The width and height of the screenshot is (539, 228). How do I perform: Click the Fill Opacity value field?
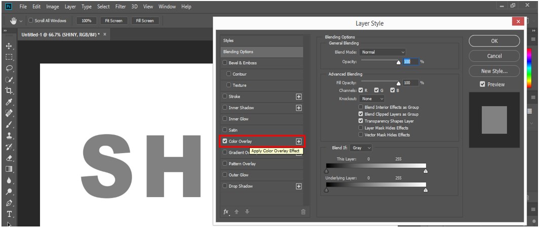point(410,83)
